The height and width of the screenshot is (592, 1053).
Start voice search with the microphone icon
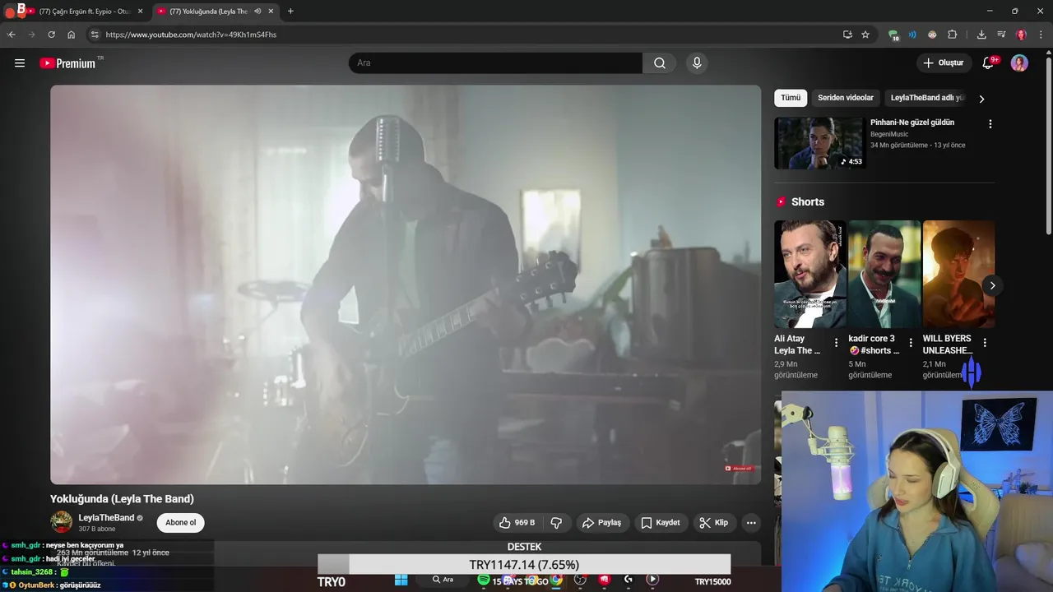(697, 63)
